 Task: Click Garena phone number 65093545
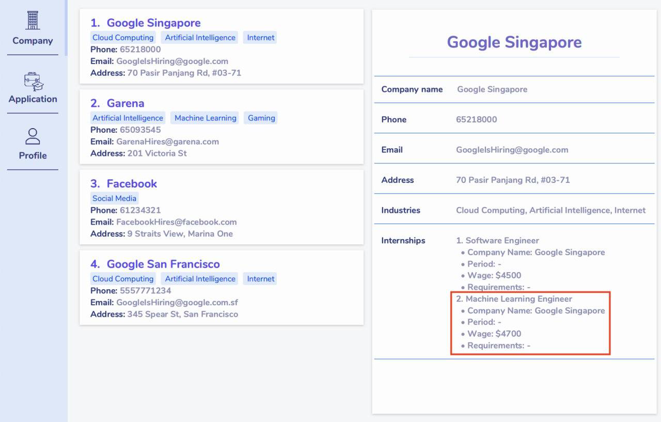[x=140, y=130]
